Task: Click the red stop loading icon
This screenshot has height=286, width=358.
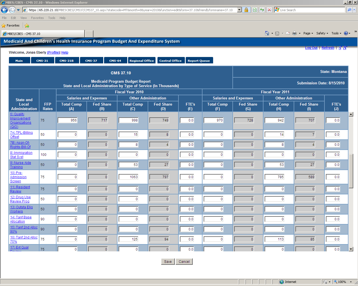Action: pos(269,10)
